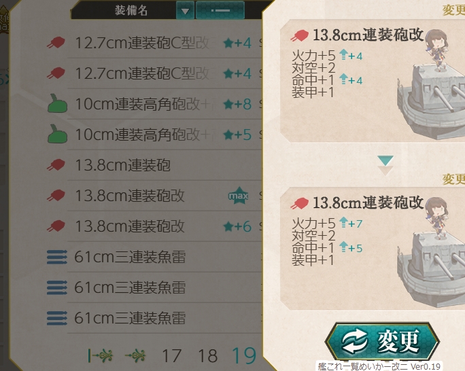Go to page 18

click(207, 355)
